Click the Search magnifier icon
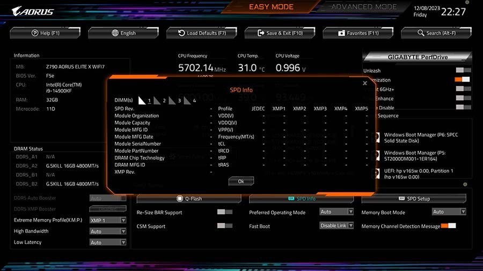 click(421, 33)
